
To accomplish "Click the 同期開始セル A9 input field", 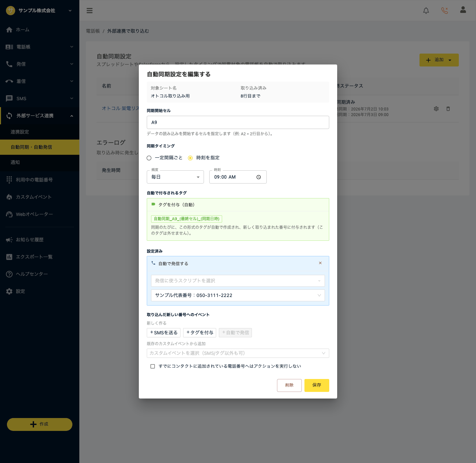I will (238, 122).
